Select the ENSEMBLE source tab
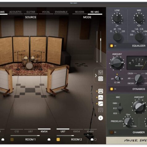 coord(61,12)
